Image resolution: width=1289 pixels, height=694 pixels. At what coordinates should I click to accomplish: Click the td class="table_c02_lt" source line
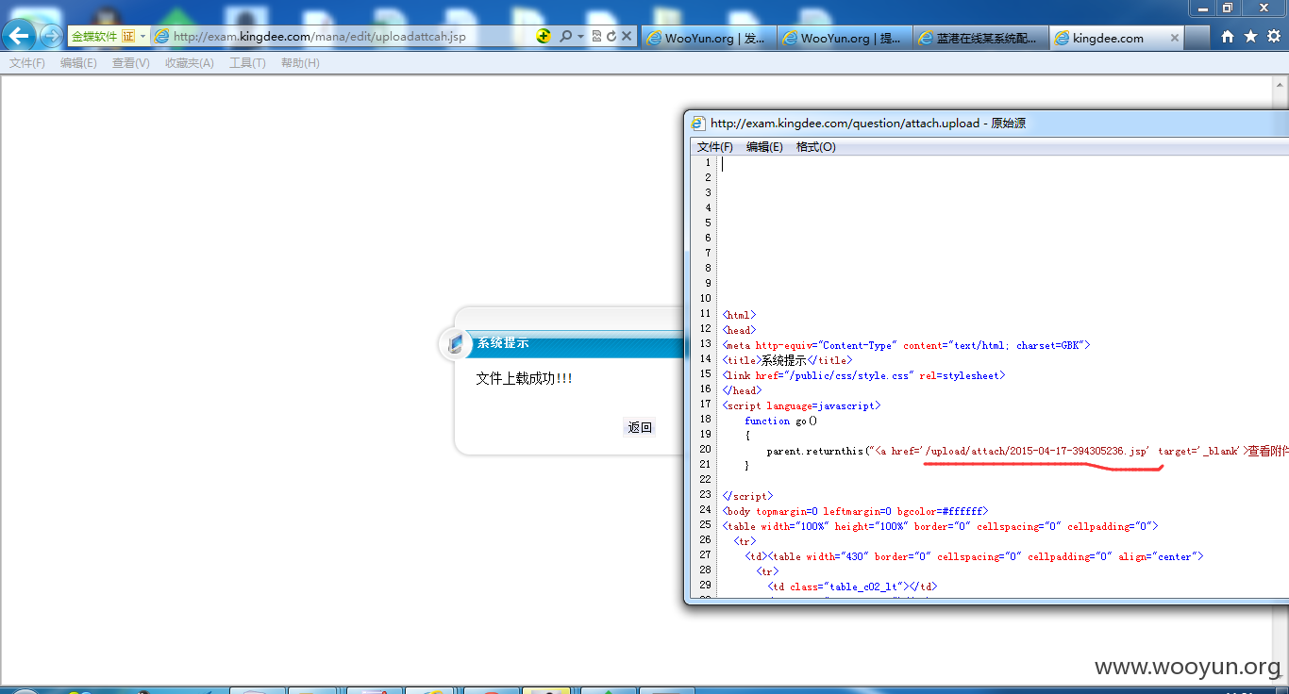(852, 587)
